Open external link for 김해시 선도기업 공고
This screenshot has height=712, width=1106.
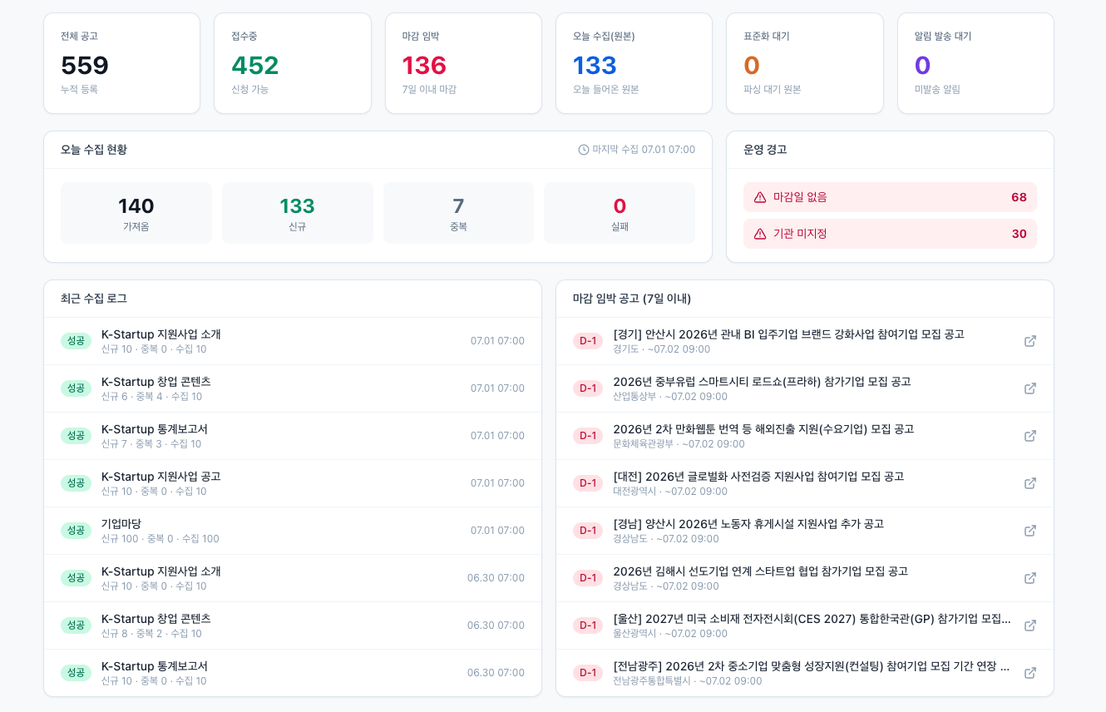[1029, 578]
